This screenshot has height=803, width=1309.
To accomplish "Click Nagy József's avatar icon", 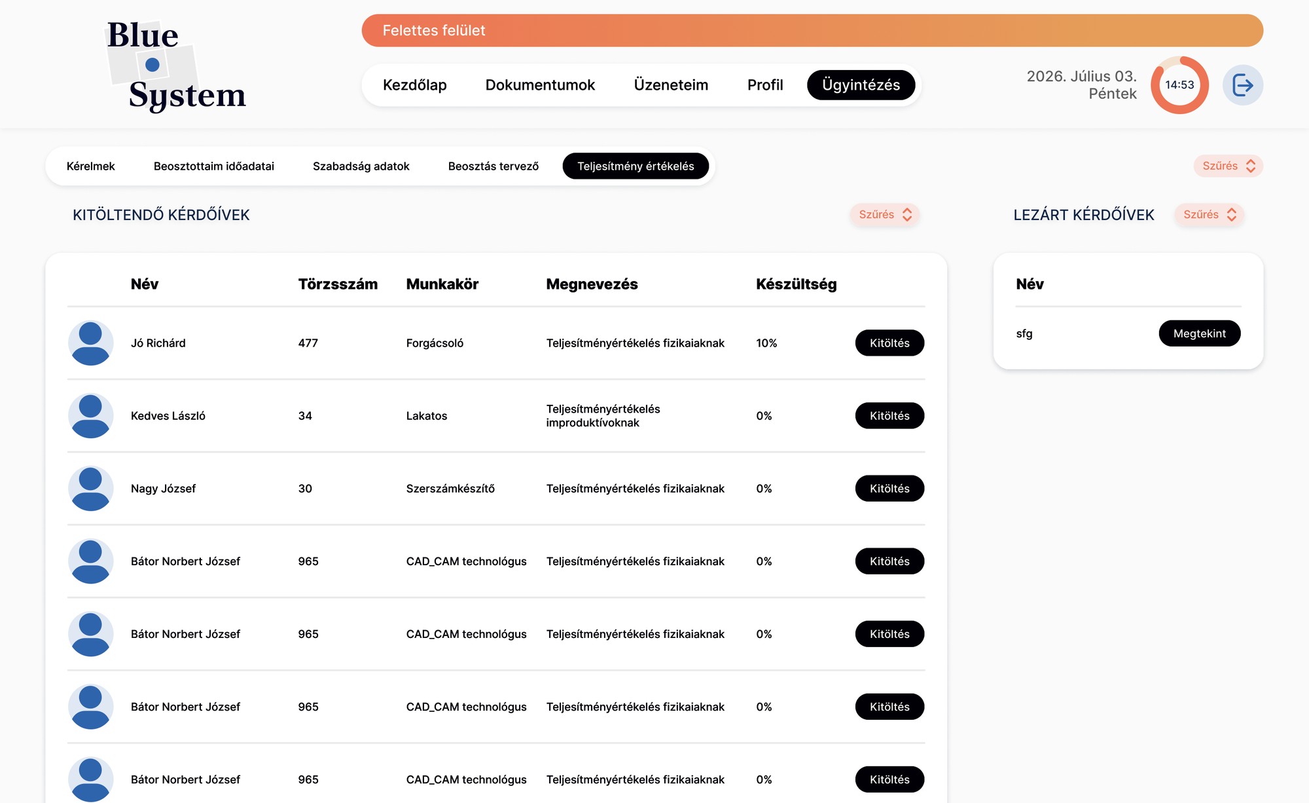I will [x=91, y=488].
